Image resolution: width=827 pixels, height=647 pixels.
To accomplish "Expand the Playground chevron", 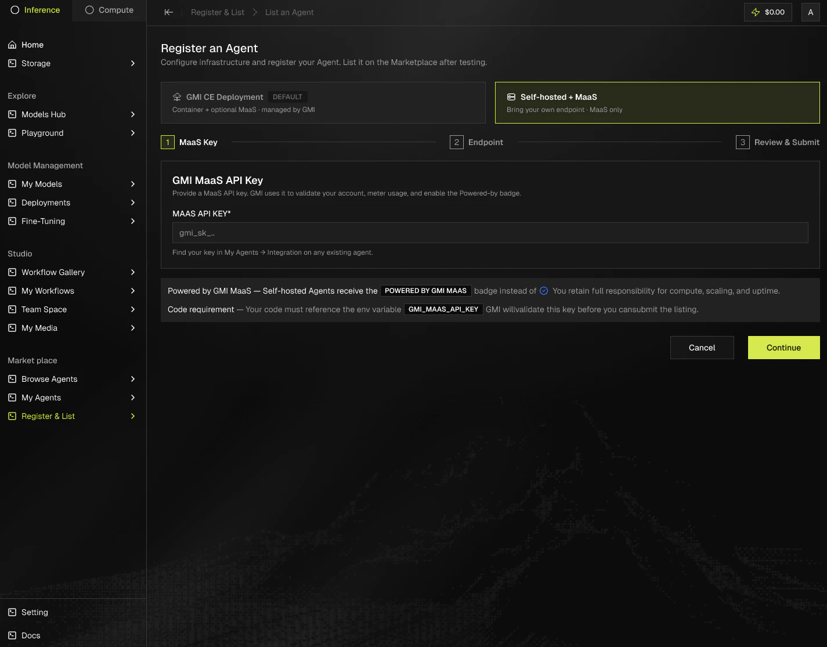I will pyautogui.click(x=133, y=133).
